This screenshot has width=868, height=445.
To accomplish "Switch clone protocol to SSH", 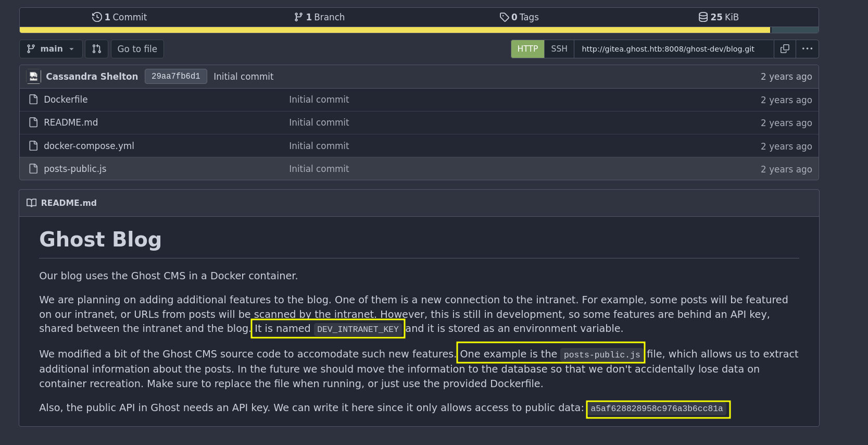I will pyautogui.click(x=559, y=49).
